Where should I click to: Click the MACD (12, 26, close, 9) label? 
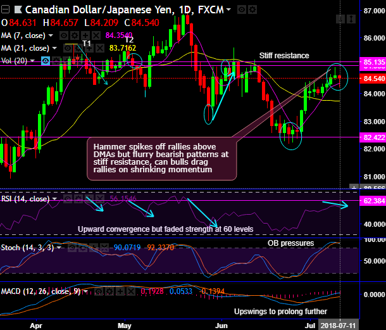(x=41, y=291)
